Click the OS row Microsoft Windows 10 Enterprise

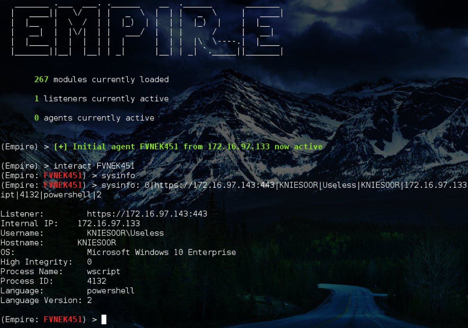(x=118, y=252)
